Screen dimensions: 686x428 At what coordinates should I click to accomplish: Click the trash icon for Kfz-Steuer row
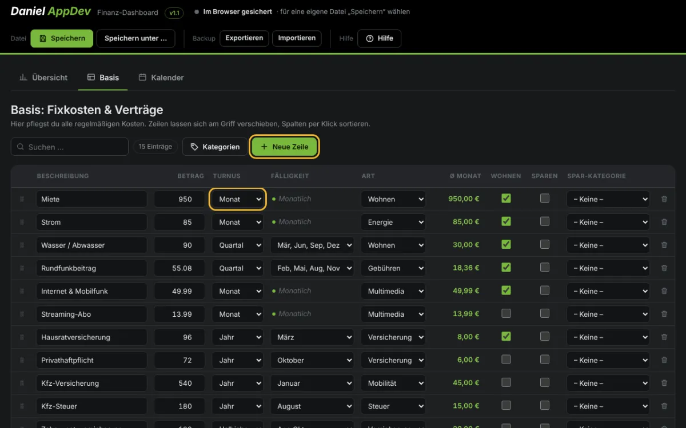pyautogui.click(x=664, y=406)
